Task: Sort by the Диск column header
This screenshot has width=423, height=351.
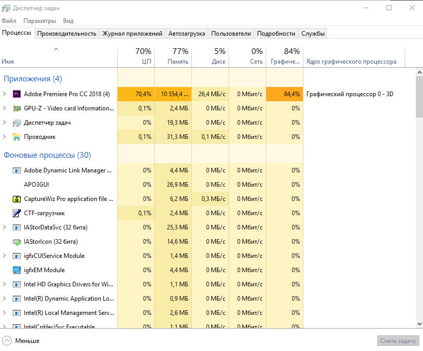Action: click(x=210, y=56)
